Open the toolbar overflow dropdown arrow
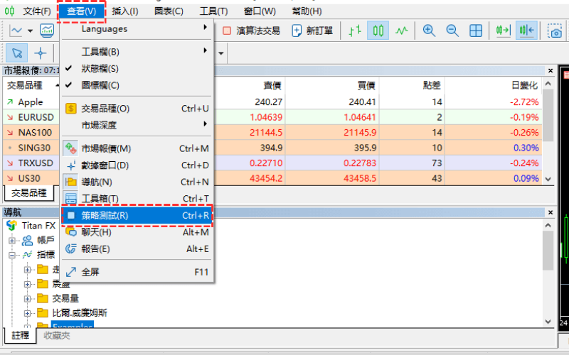The width and height of the screenshot is (569, 355). [x=220, y=54]
